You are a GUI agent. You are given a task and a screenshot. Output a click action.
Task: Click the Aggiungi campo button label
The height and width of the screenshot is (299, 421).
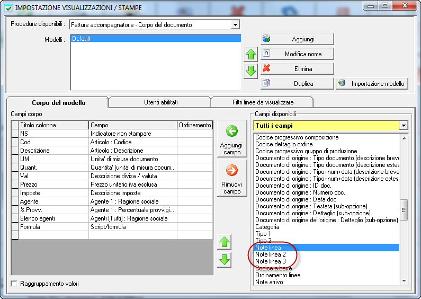231,148
